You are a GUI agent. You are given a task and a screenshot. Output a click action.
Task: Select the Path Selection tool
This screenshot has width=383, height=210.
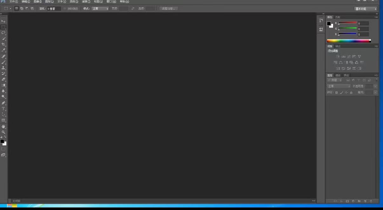pyautogui.click(x=3, y=114)
